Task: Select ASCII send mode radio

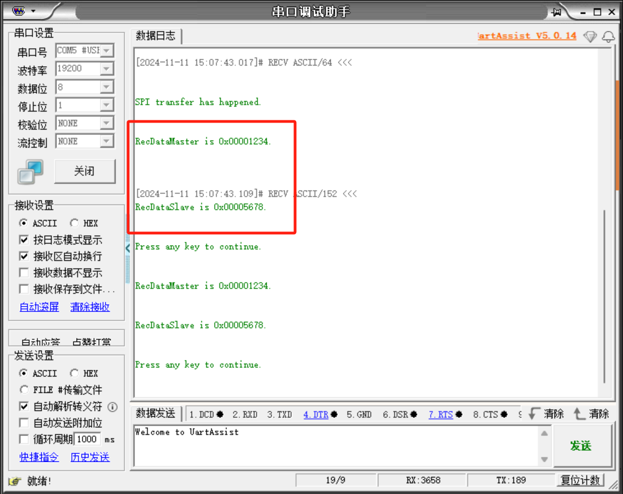Action: coord(24,373)
